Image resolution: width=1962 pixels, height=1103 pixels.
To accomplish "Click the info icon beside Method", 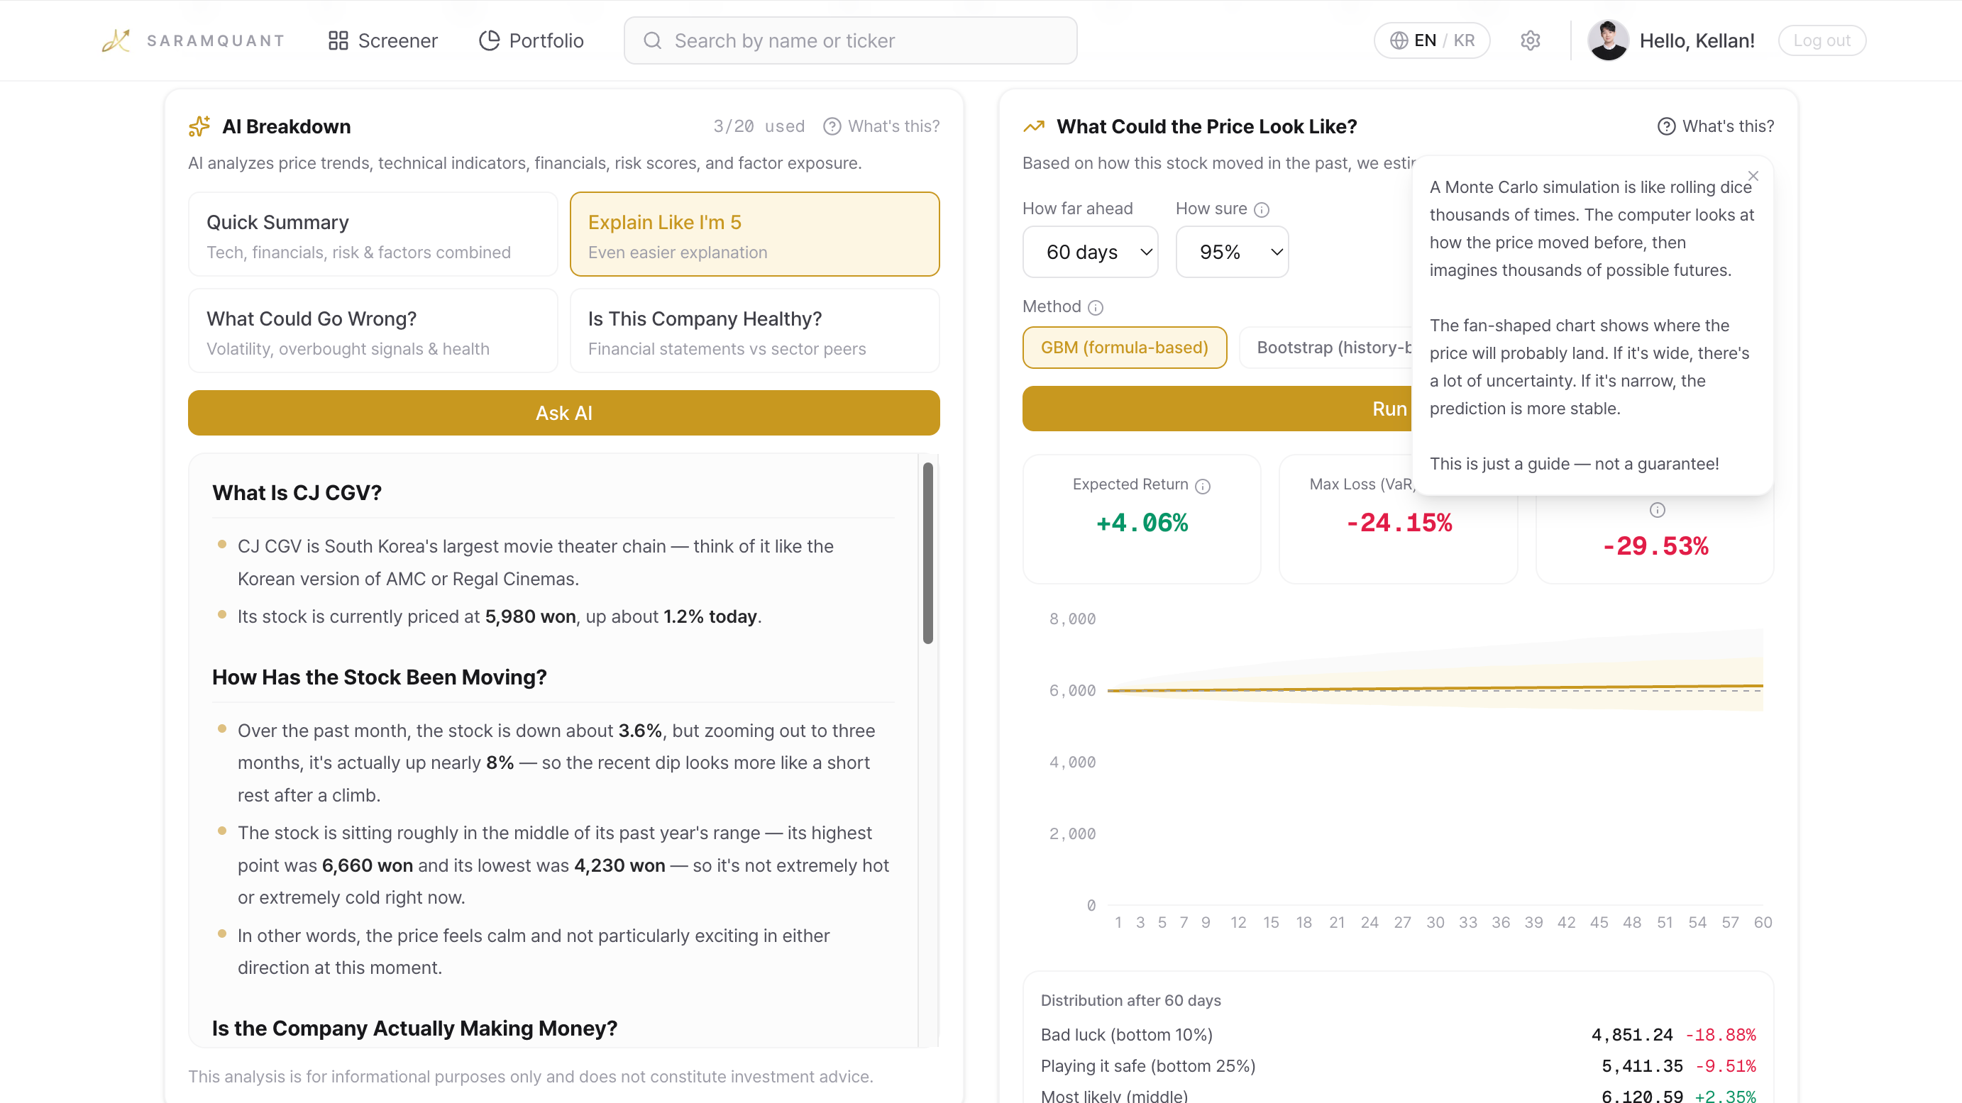I will click(x=1096, y=308).
